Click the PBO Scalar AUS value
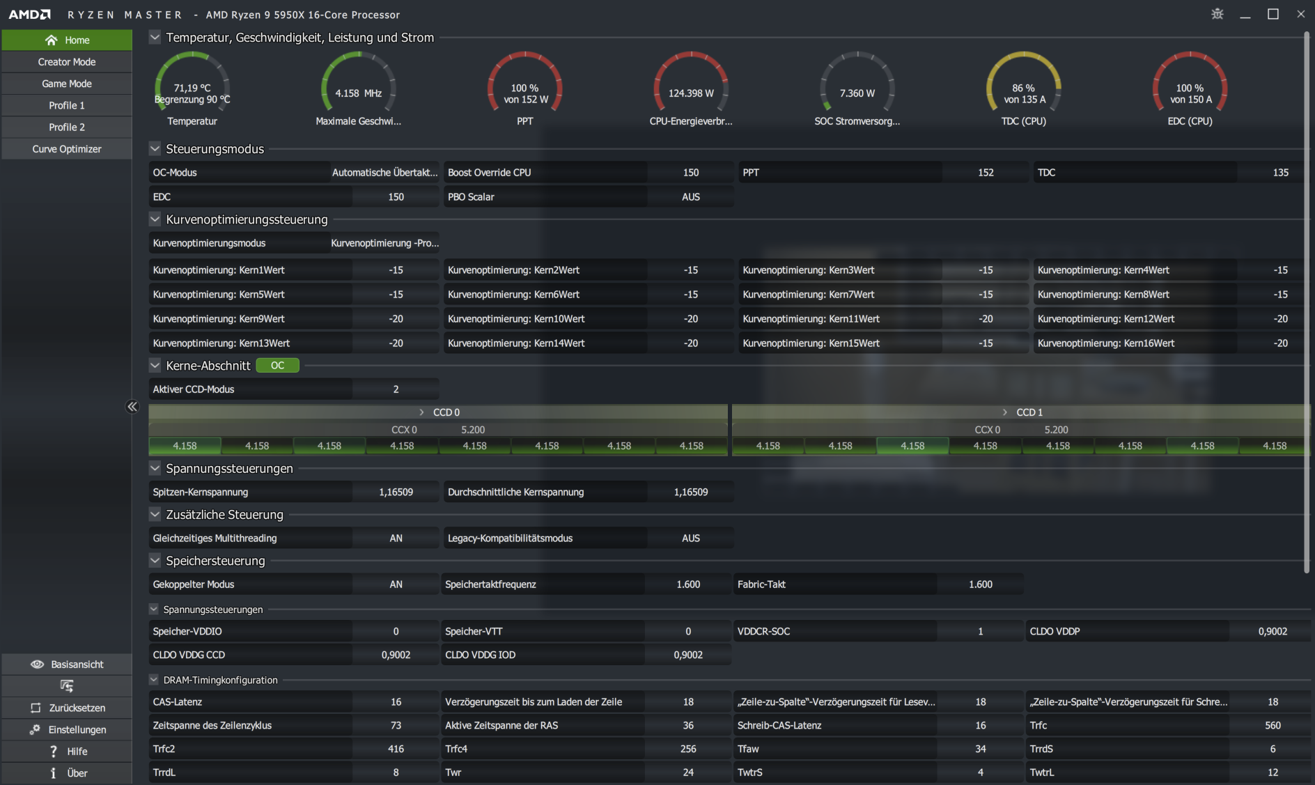 click(690, 197)
